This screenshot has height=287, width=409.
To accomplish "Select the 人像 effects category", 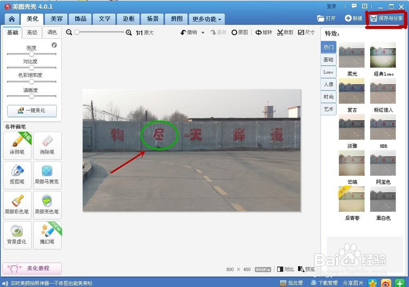I will pyautogui.click(x=328, y=85).
